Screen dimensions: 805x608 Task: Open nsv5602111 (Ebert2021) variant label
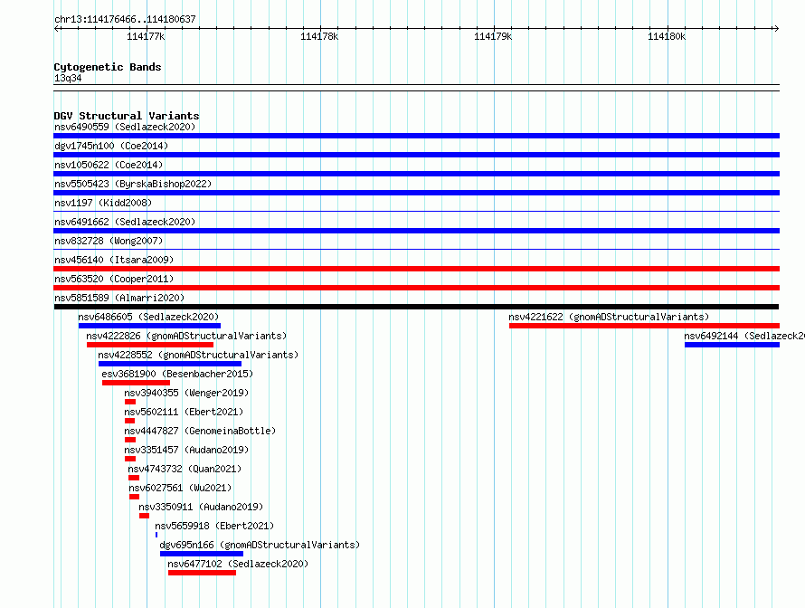pyautogui.click(x=184, y=412)
